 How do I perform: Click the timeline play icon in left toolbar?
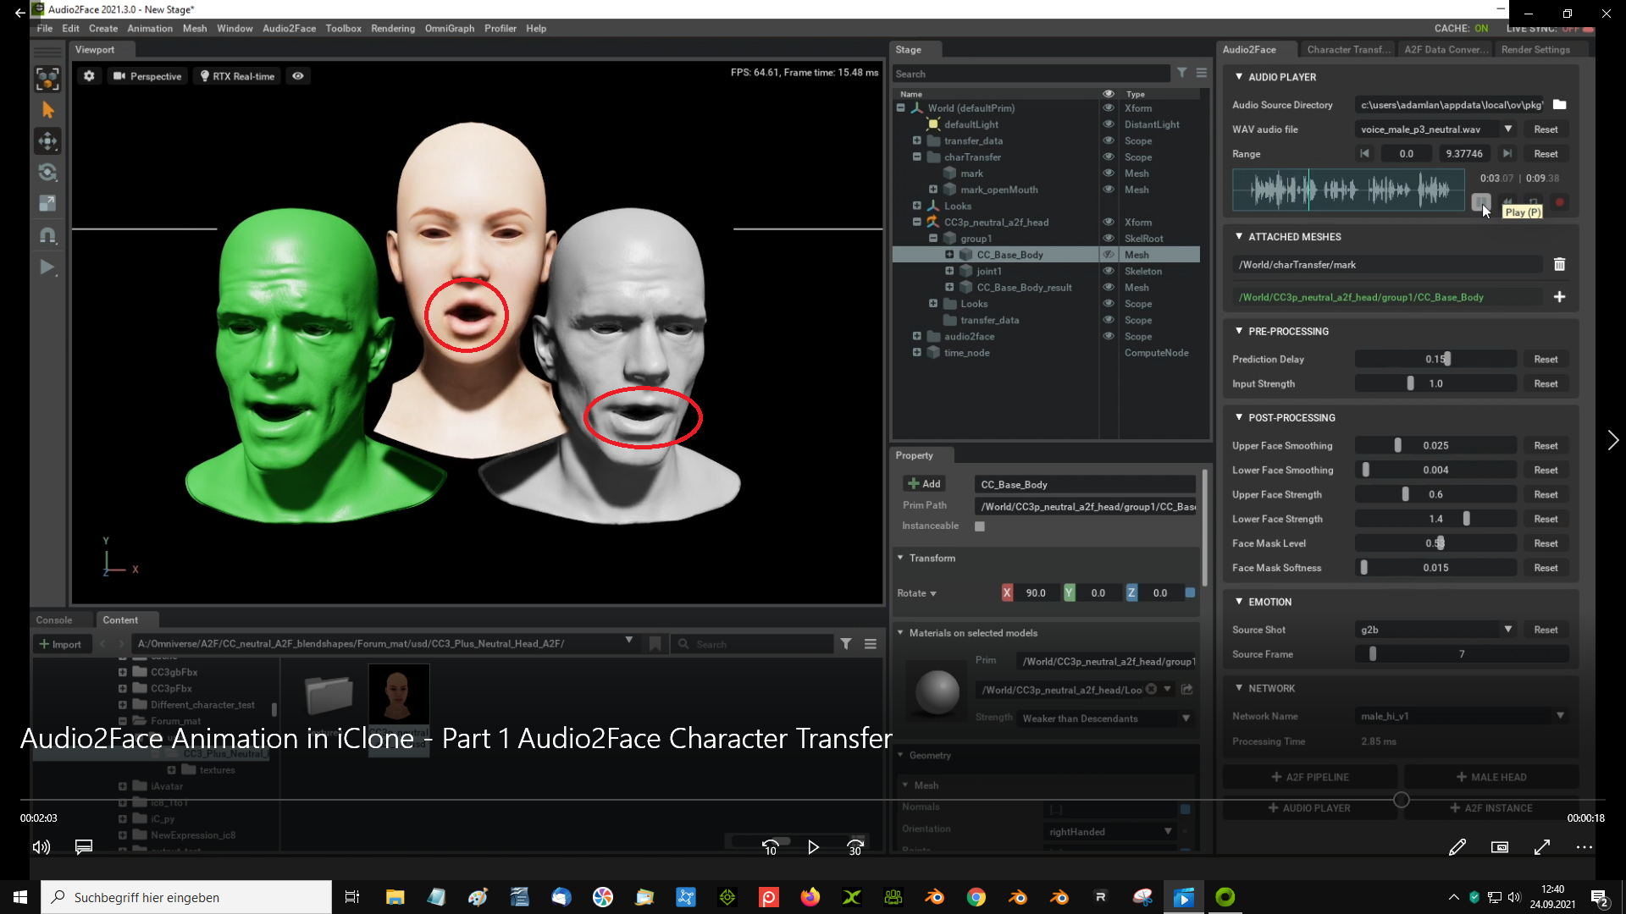coord(47,267)
